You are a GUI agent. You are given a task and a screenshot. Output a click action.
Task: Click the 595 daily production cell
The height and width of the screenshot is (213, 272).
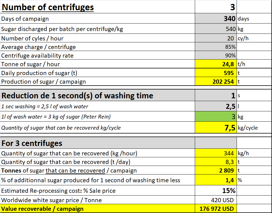(216, 73)
